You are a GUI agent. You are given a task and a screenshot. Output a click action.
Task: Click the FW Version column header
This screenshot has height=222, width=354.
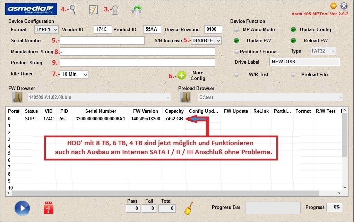146,111
